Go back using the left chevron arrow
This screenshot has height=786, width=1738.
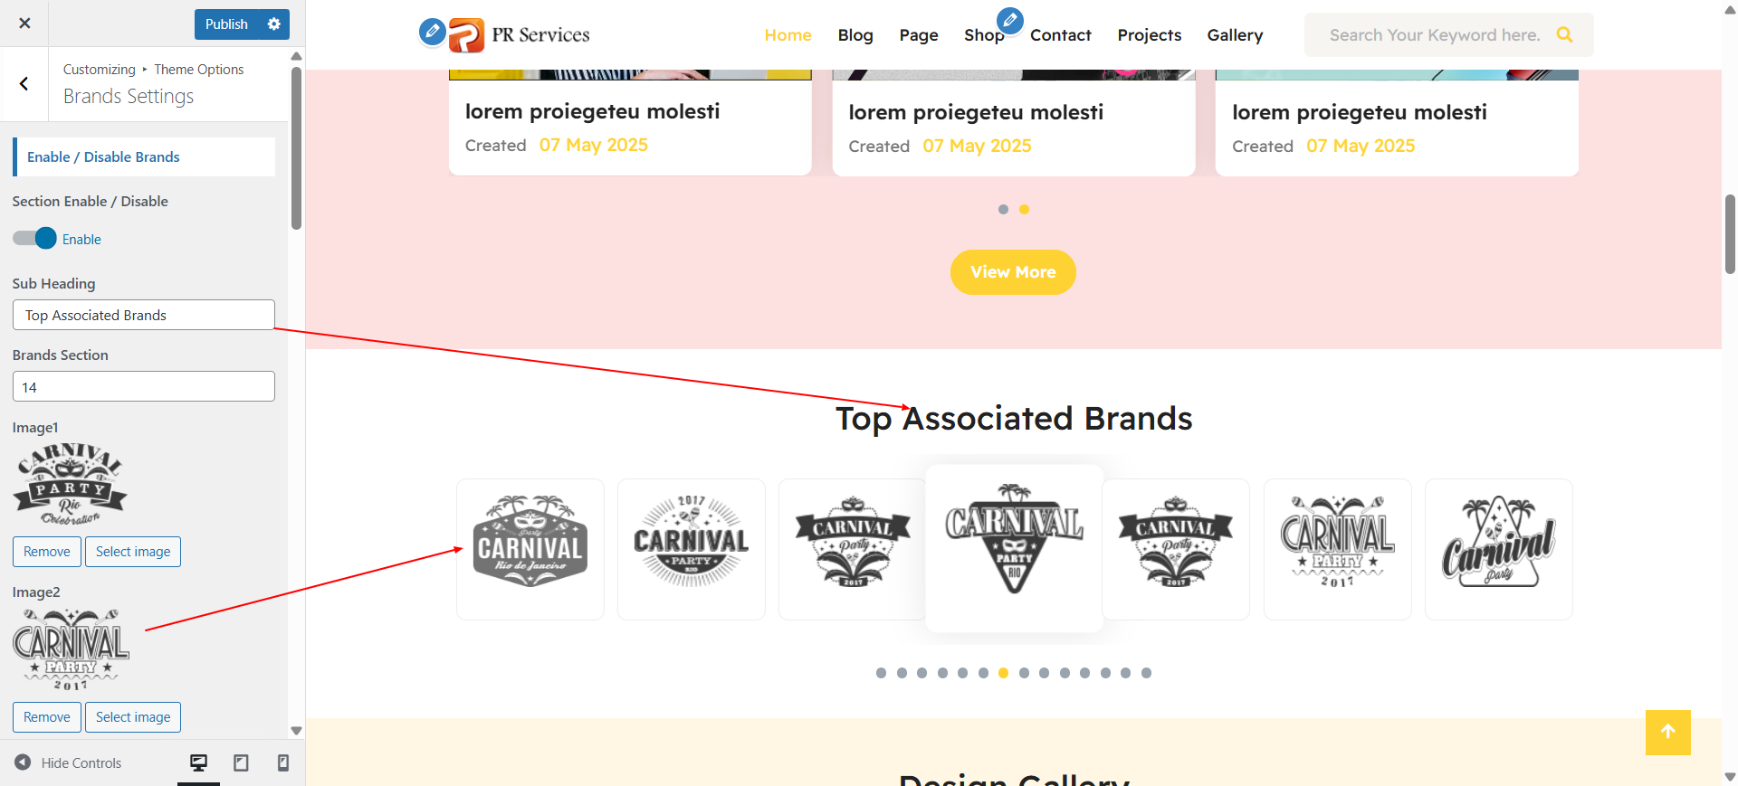[x=24, y=84]
